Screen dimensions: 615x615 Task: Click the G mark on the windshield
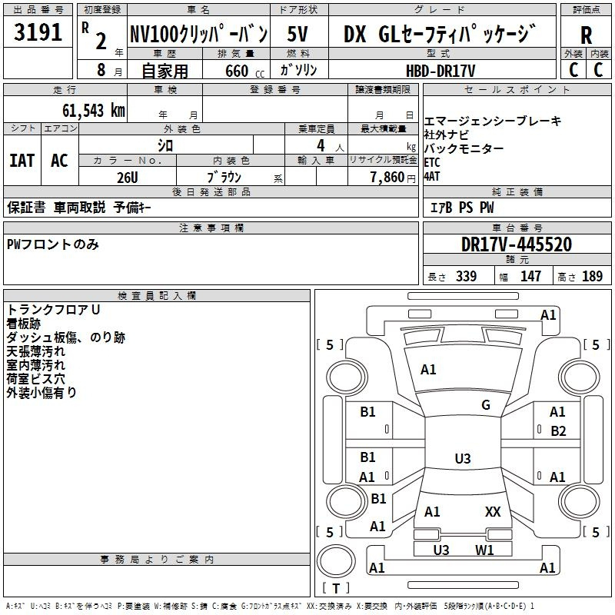coord(485,405)
